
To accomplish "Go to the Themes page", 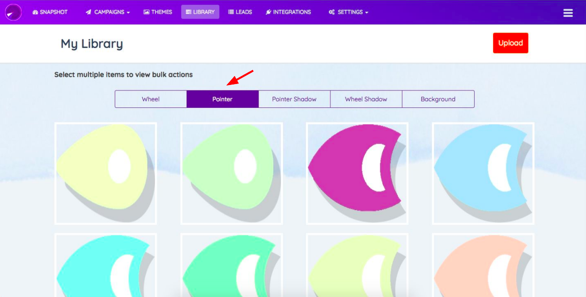I will 158,12.
